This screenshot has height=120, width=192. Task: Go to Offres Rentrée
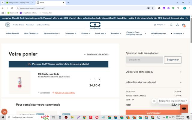click(x=12, y=33)
